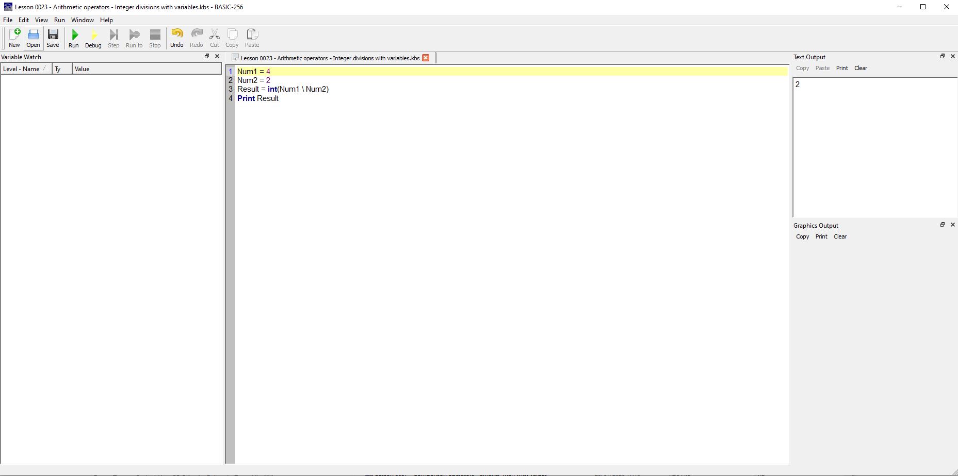958x476 pixels.
Task: Save the program using the Save icon
Action: [53, 38]
